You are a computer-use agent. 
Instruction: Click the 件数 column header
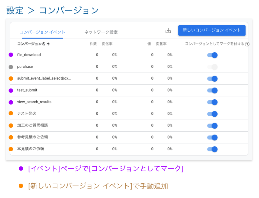tap(93, 44)
